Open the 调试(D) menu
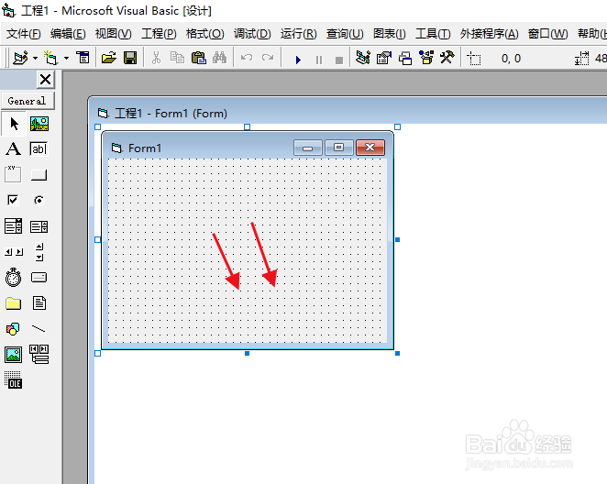Screen dimensions: 607x484 [252, 34]
